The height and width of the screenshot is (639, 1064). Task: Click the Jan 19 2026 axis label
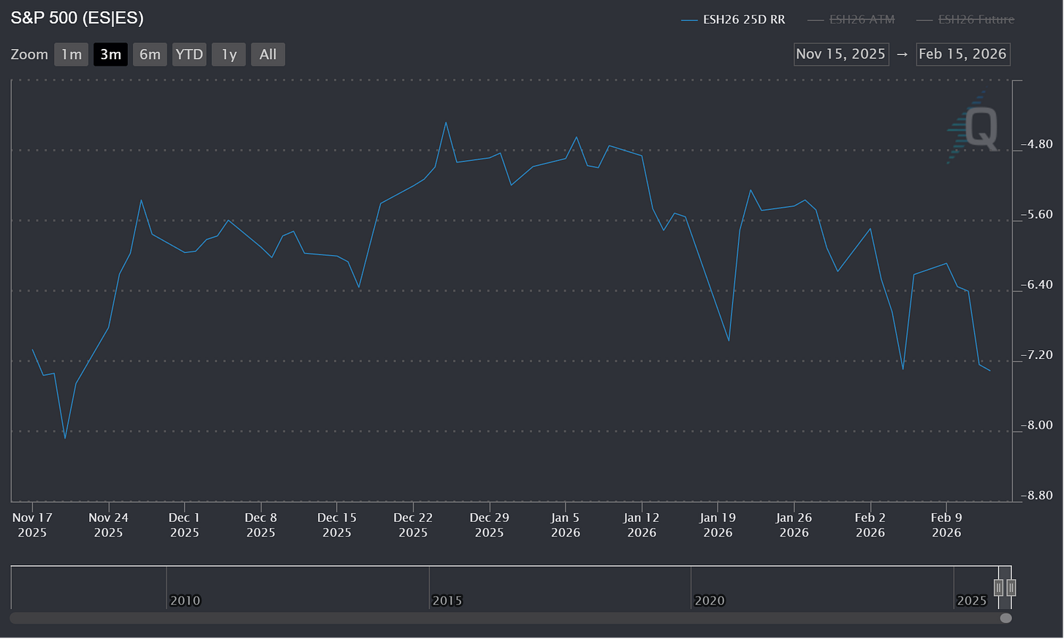(x=718, y=525)
